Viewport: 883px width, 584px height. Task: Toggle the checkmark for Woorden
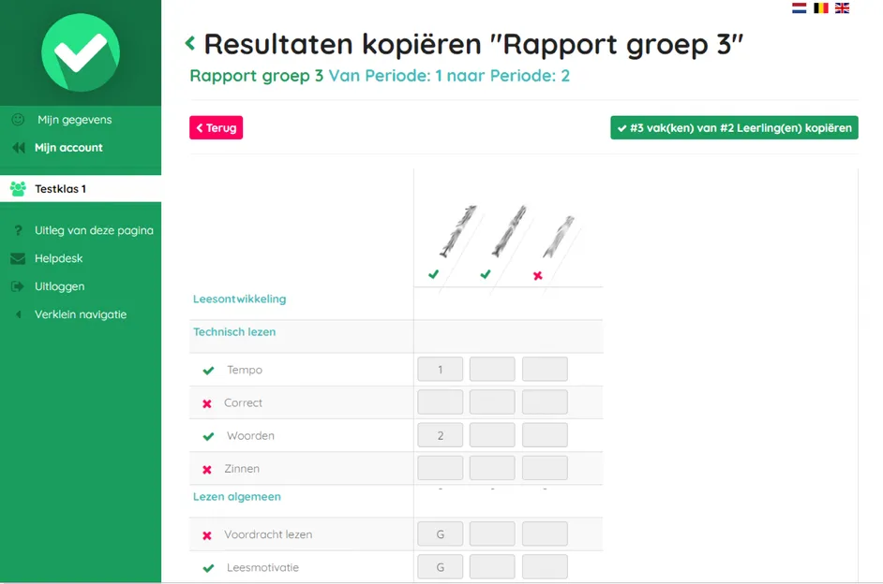coord(208,436)
